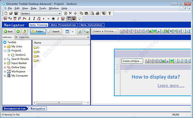Screen dimensions: 193x118
Task: Click the red-green blotch map display icon
Action: (x=167, y=31)
